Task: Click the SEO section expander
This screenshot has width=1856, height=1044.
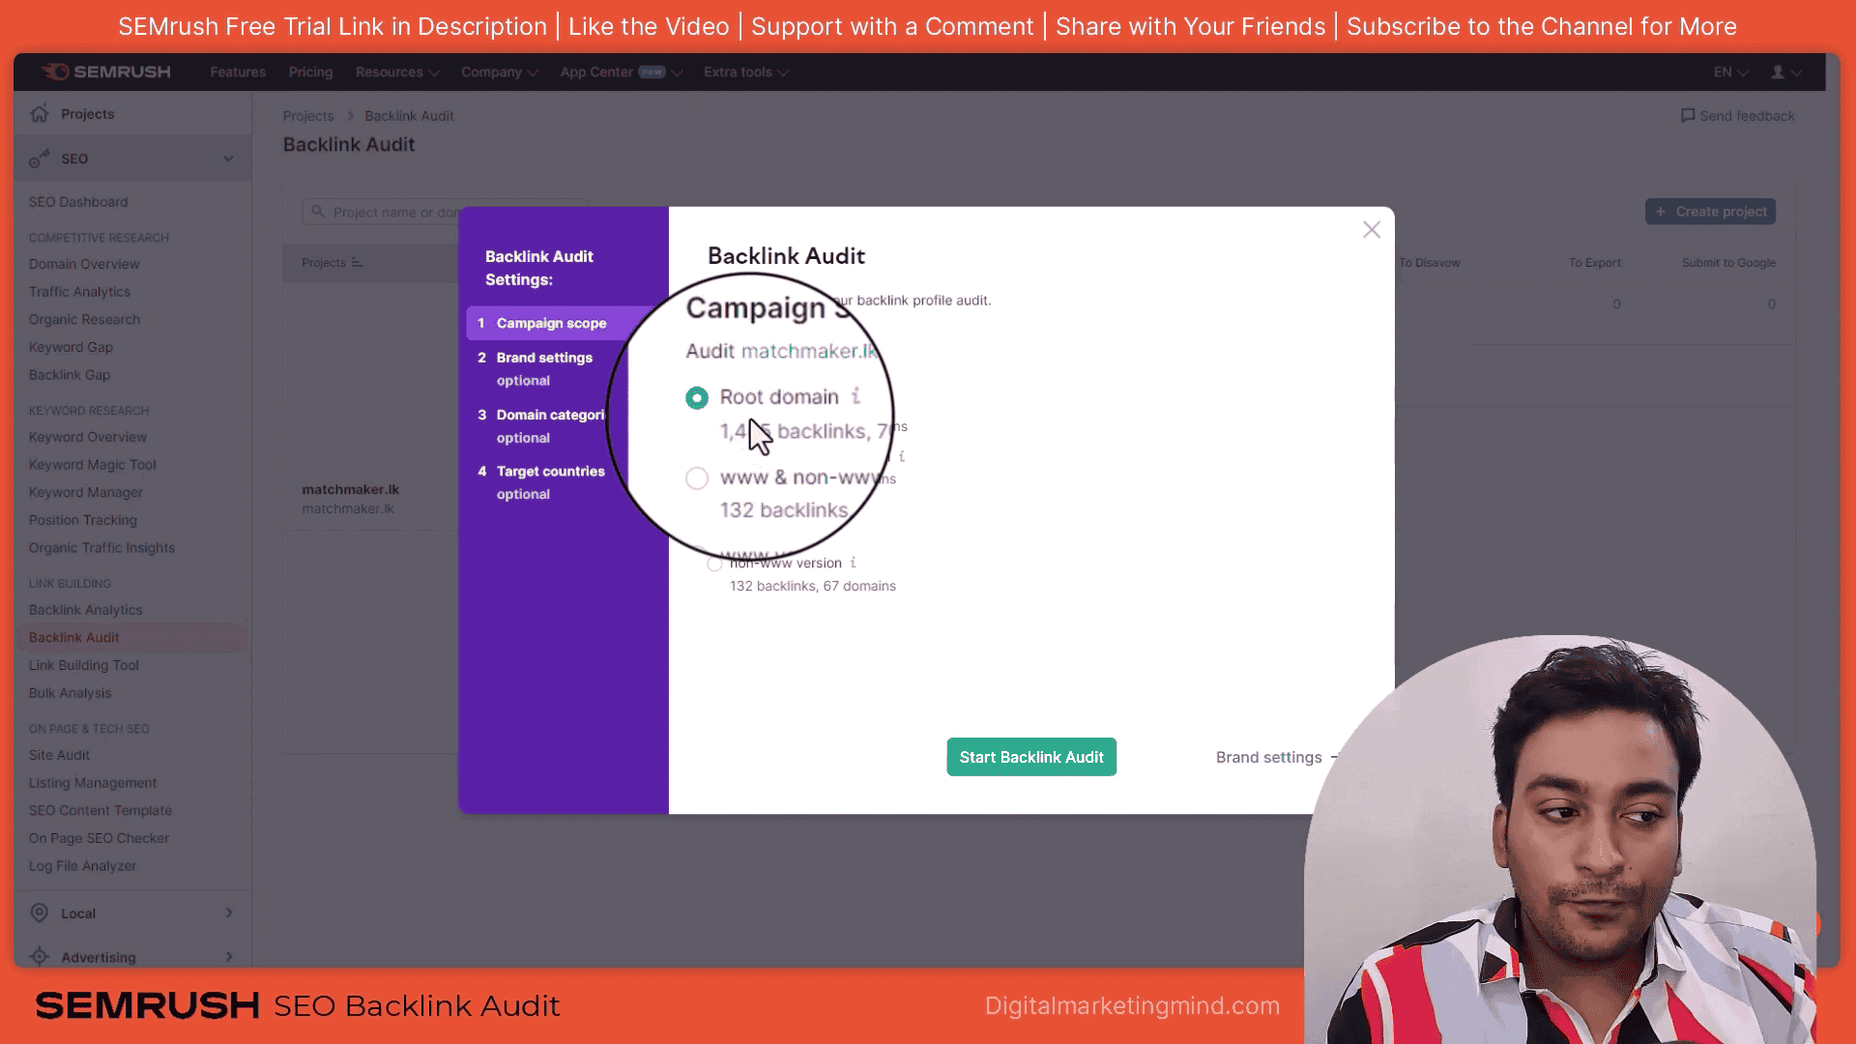Action: pyautogui.click(x=227, y=159)
